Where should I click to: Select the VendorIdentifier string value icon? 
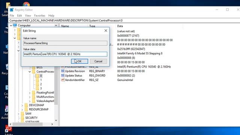coord(63,80)
